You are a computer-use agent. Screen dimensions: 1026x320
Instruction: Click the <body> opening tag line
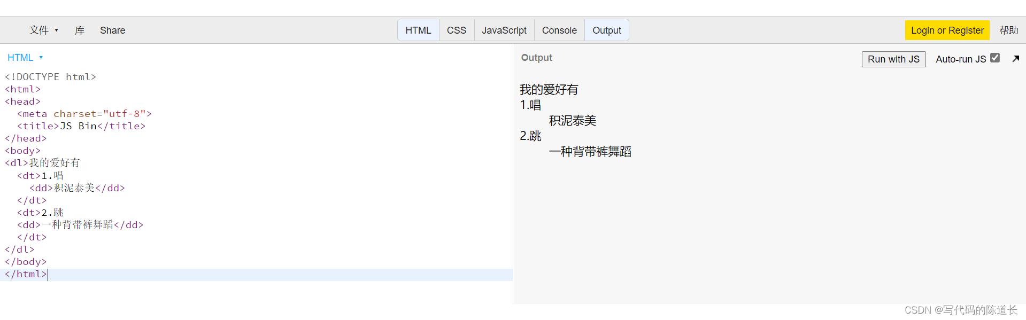pyautogui.click(x=22, y=151)
